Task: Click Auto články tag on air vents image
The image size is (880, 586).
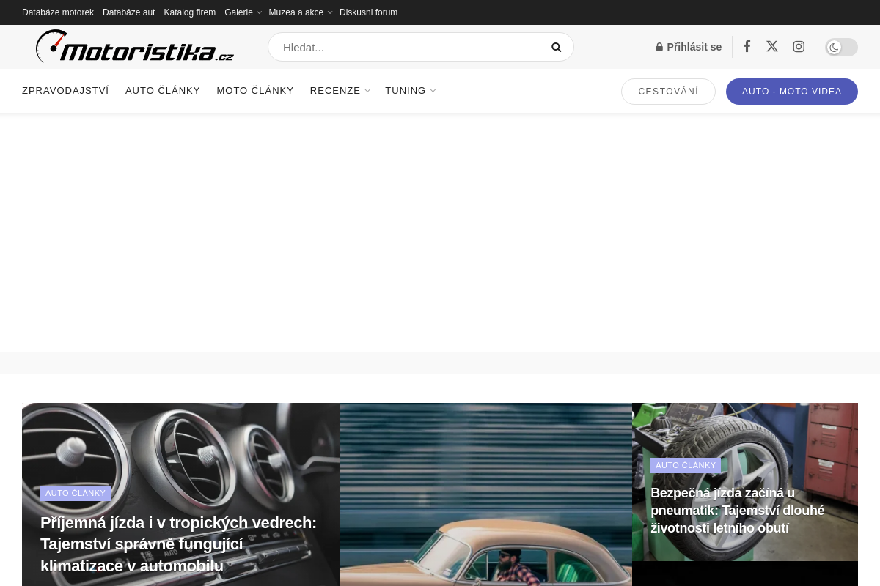Action: click(76, 493)
